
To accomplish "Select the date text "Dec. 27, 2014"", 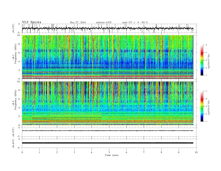I will (x=78, y=22).
